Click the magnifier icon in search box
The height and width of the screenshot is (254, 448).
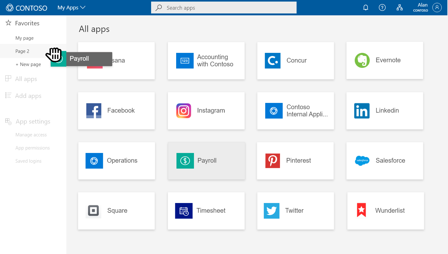(x=159, y=8)
